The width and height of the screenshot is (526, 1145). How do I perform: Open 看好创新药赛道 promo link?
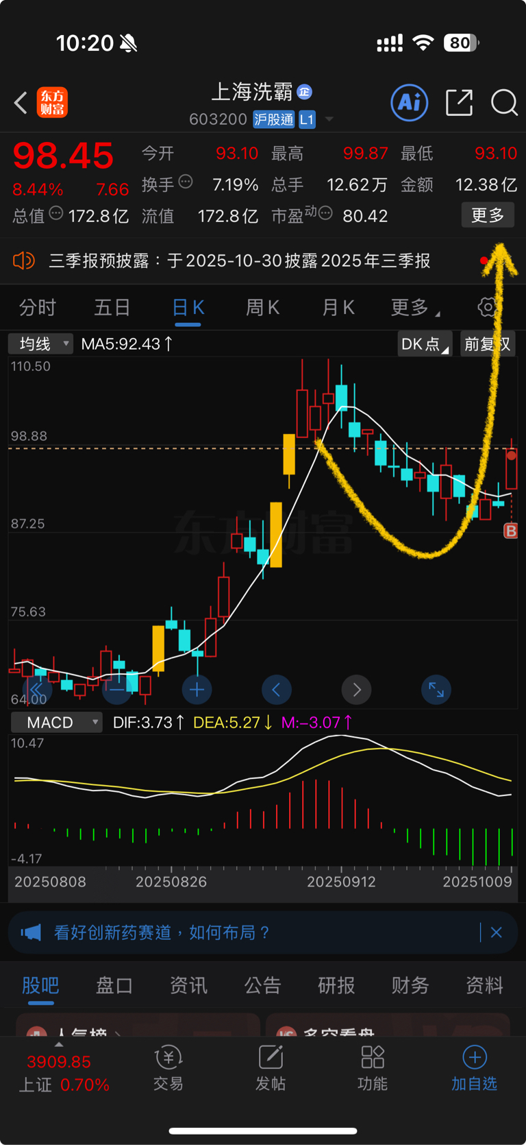tap(162, 932)
